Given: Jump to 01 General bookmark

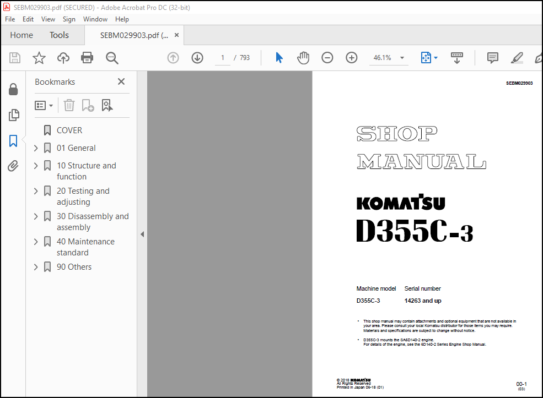Looking at the screenshot, I should coord(76,148).
